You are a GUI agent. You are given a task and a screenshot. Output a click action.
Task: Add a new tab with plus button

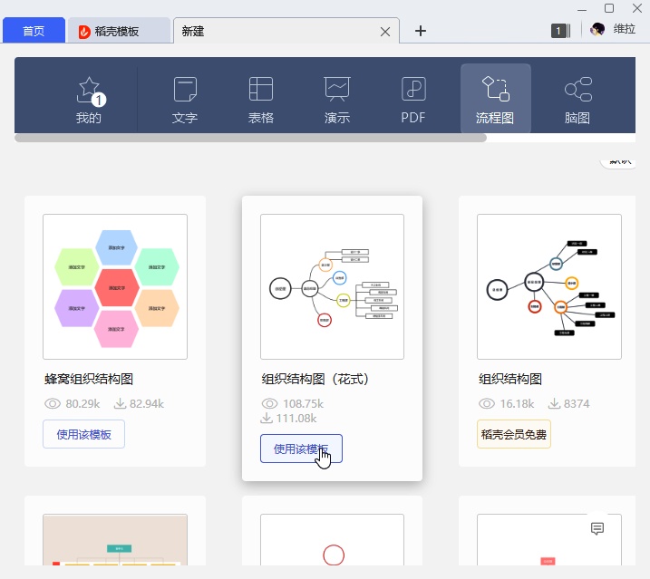[421, 31]
